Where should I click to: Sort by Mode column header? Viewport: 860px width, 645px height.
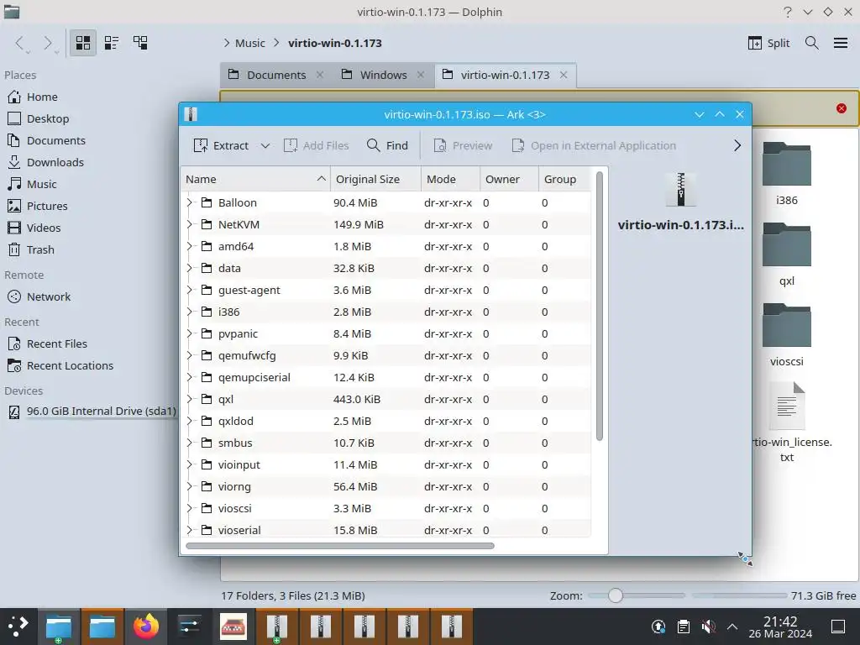(x=450, y=180)
